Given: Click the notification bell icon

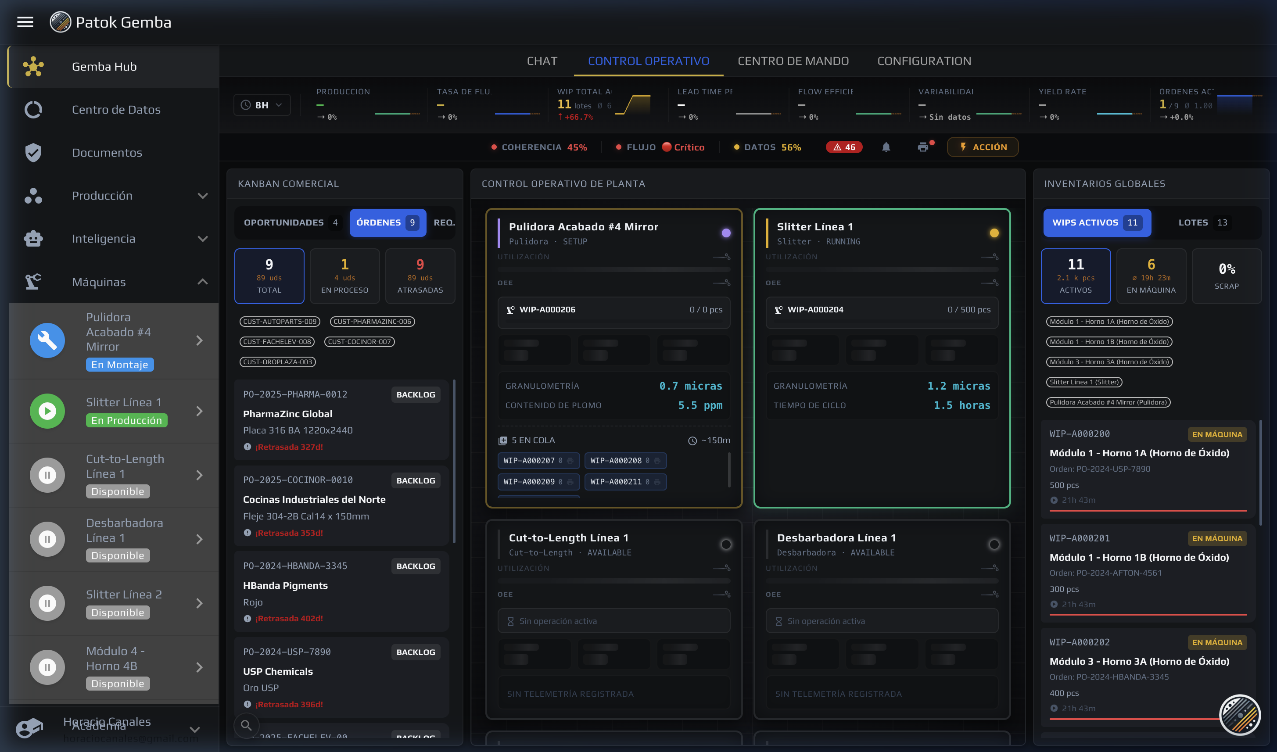Looking at the screenshot, I should 885,147.
